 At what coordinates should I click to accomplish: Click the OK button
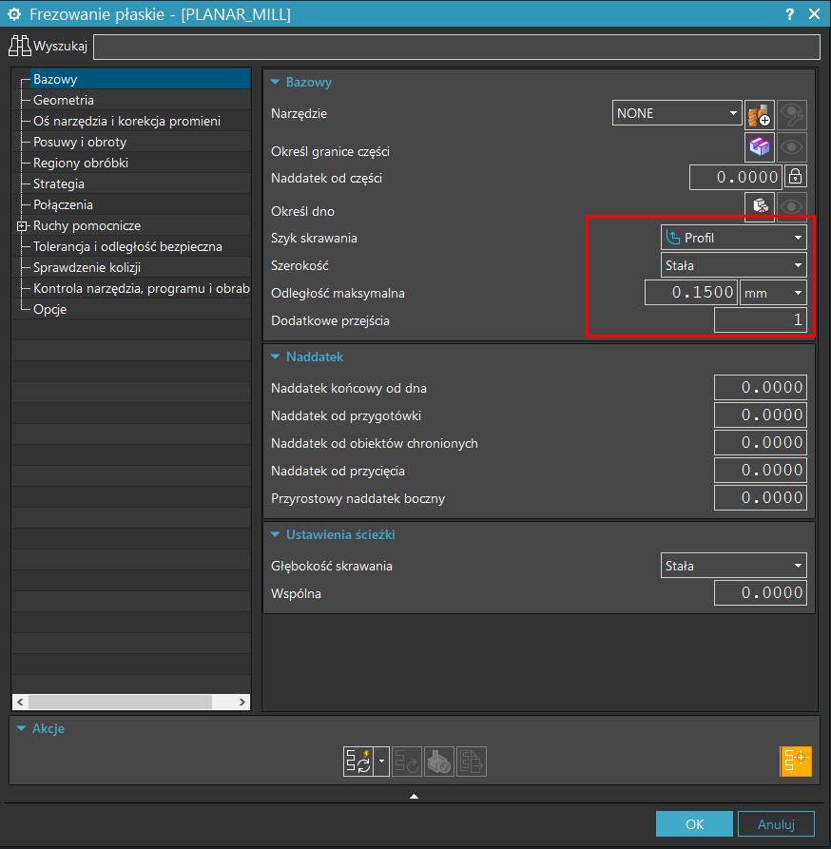pos(694,824)
